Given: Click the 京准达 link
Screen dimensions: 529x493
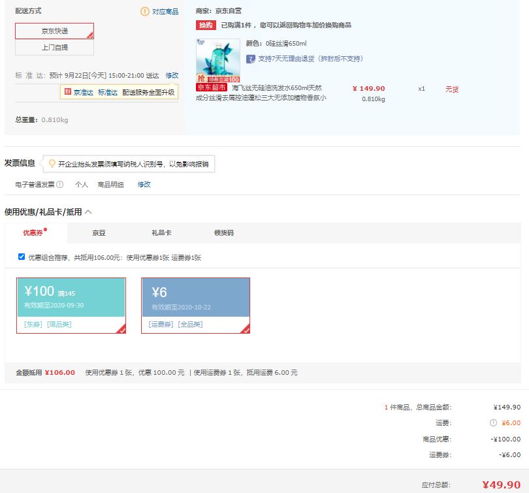Looking at the screenshot, I should coord(84,92).
